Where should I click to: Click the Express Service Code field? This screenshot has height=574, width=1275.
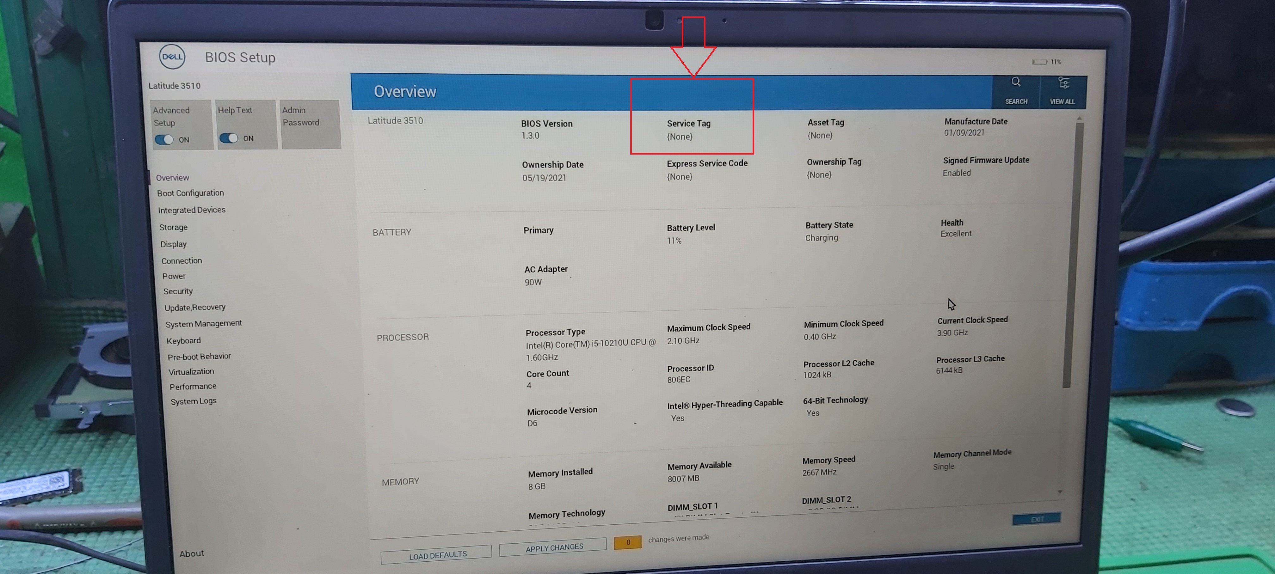click(x=707, y=170)
